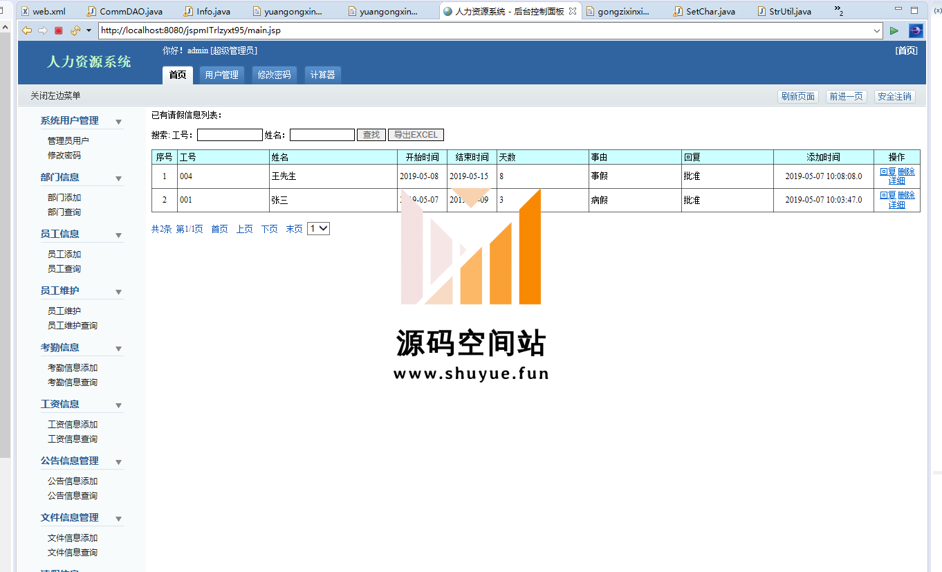
Task: Click the 工号 search input field
Action: (x=230, y=135)
